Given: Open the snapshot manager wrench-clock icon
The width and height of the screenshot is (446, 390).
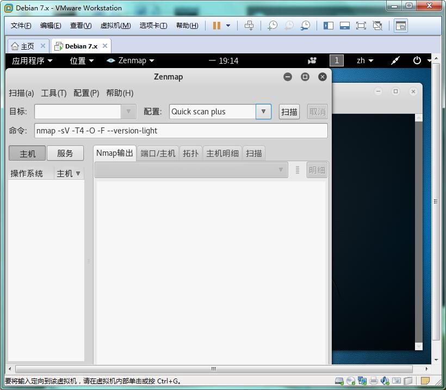Looking at the screenshot, I should (x=305, y=26).
